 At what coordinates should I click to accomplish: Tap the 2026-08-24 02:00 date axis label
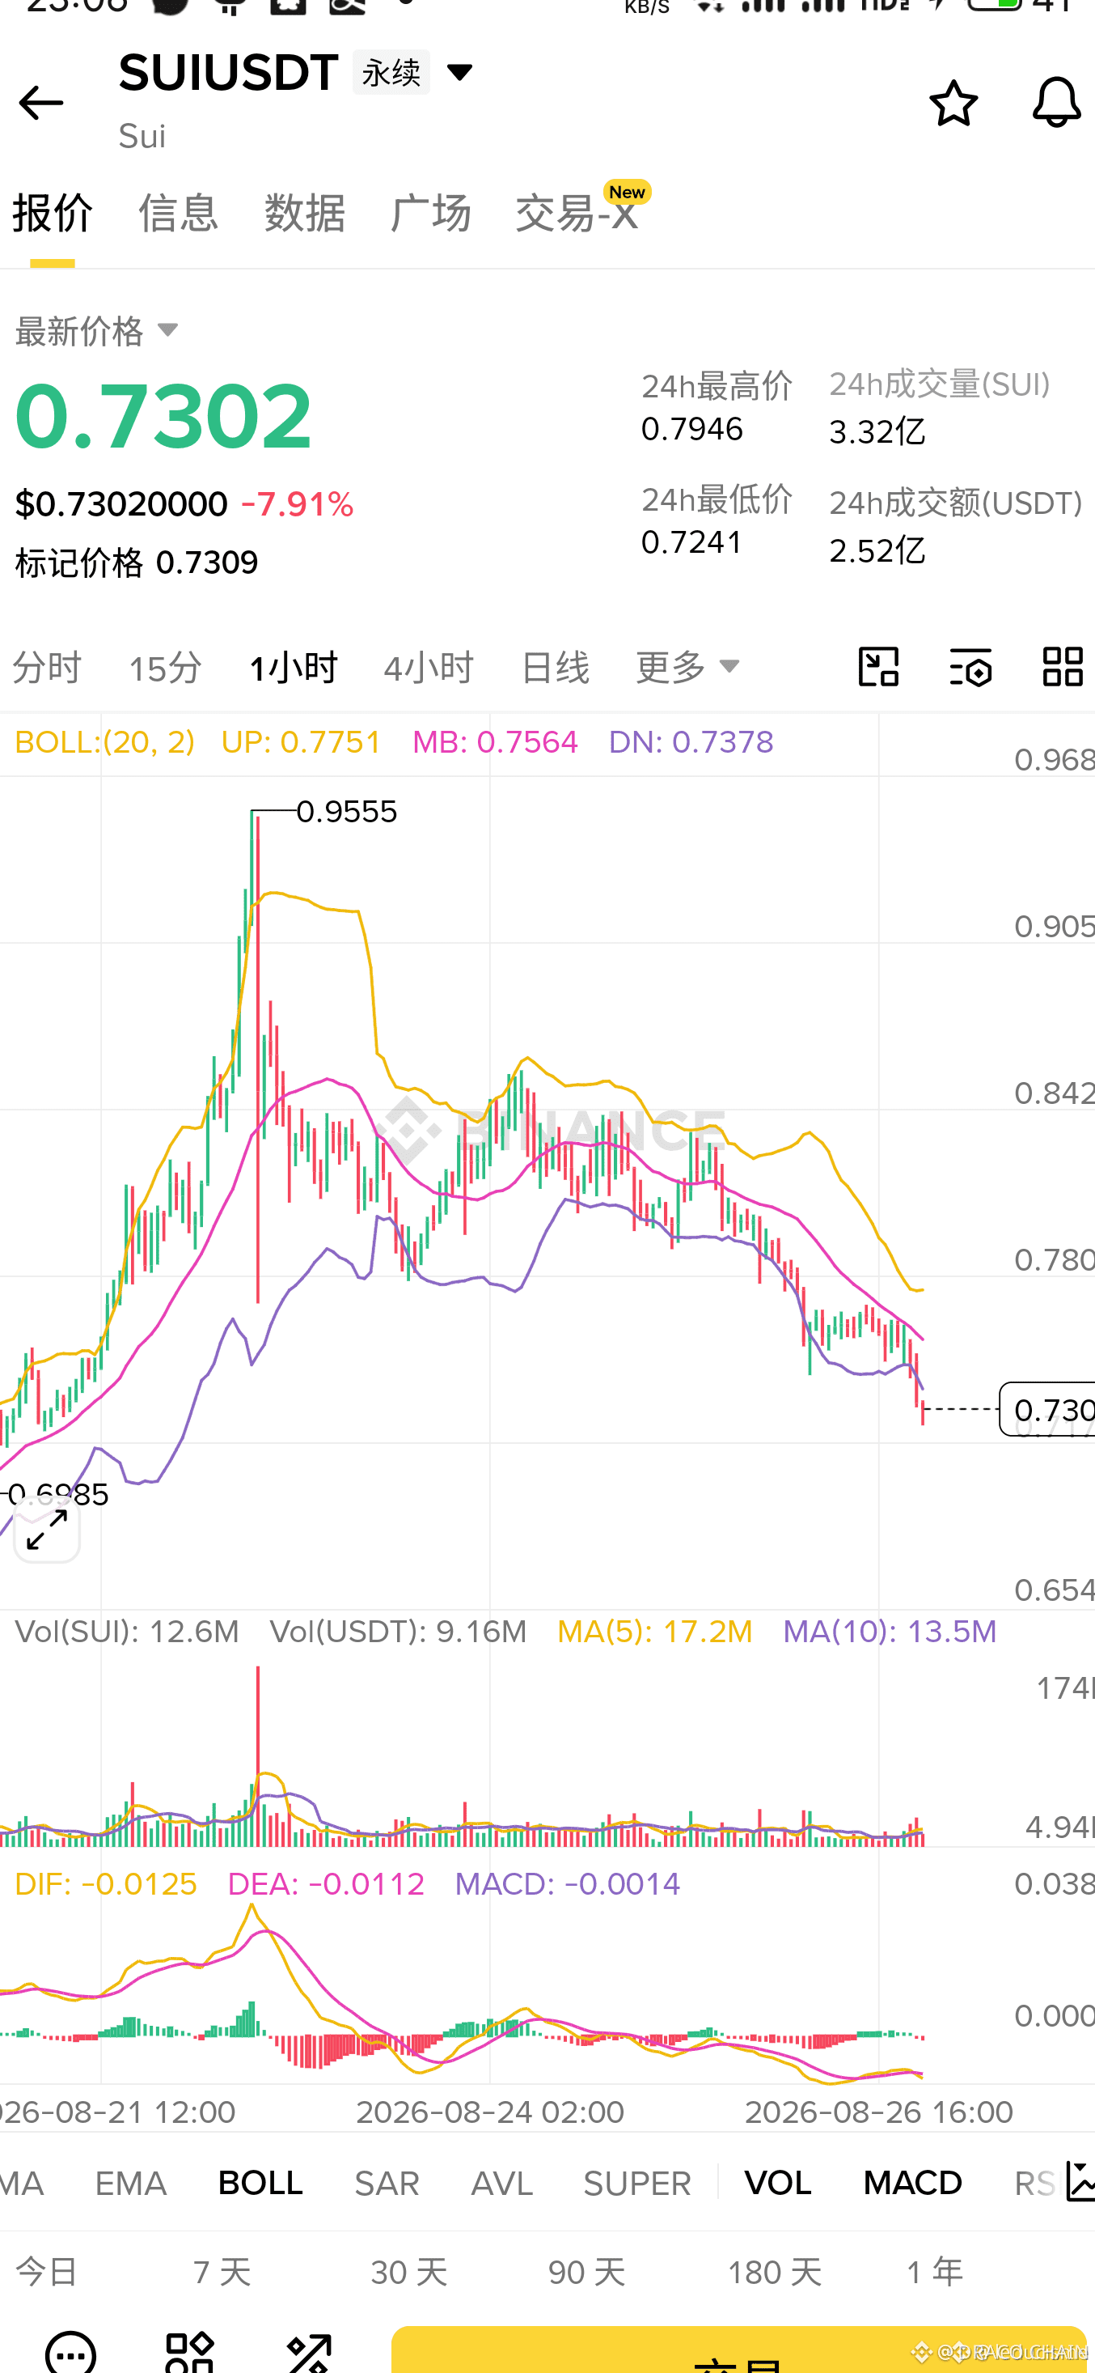489,2112
